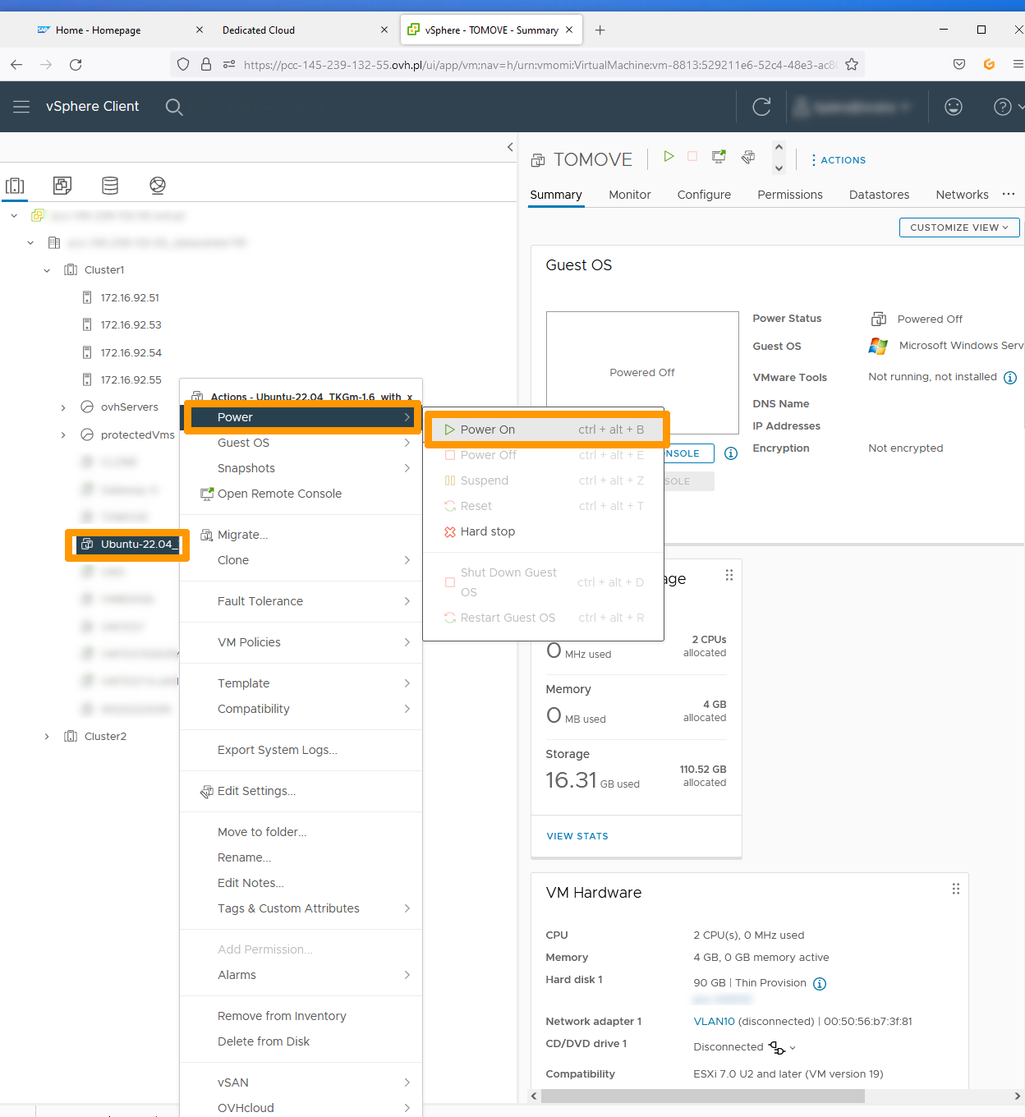
Task: Choose Hard stop in the Power submenu
Action: point(544,531)
